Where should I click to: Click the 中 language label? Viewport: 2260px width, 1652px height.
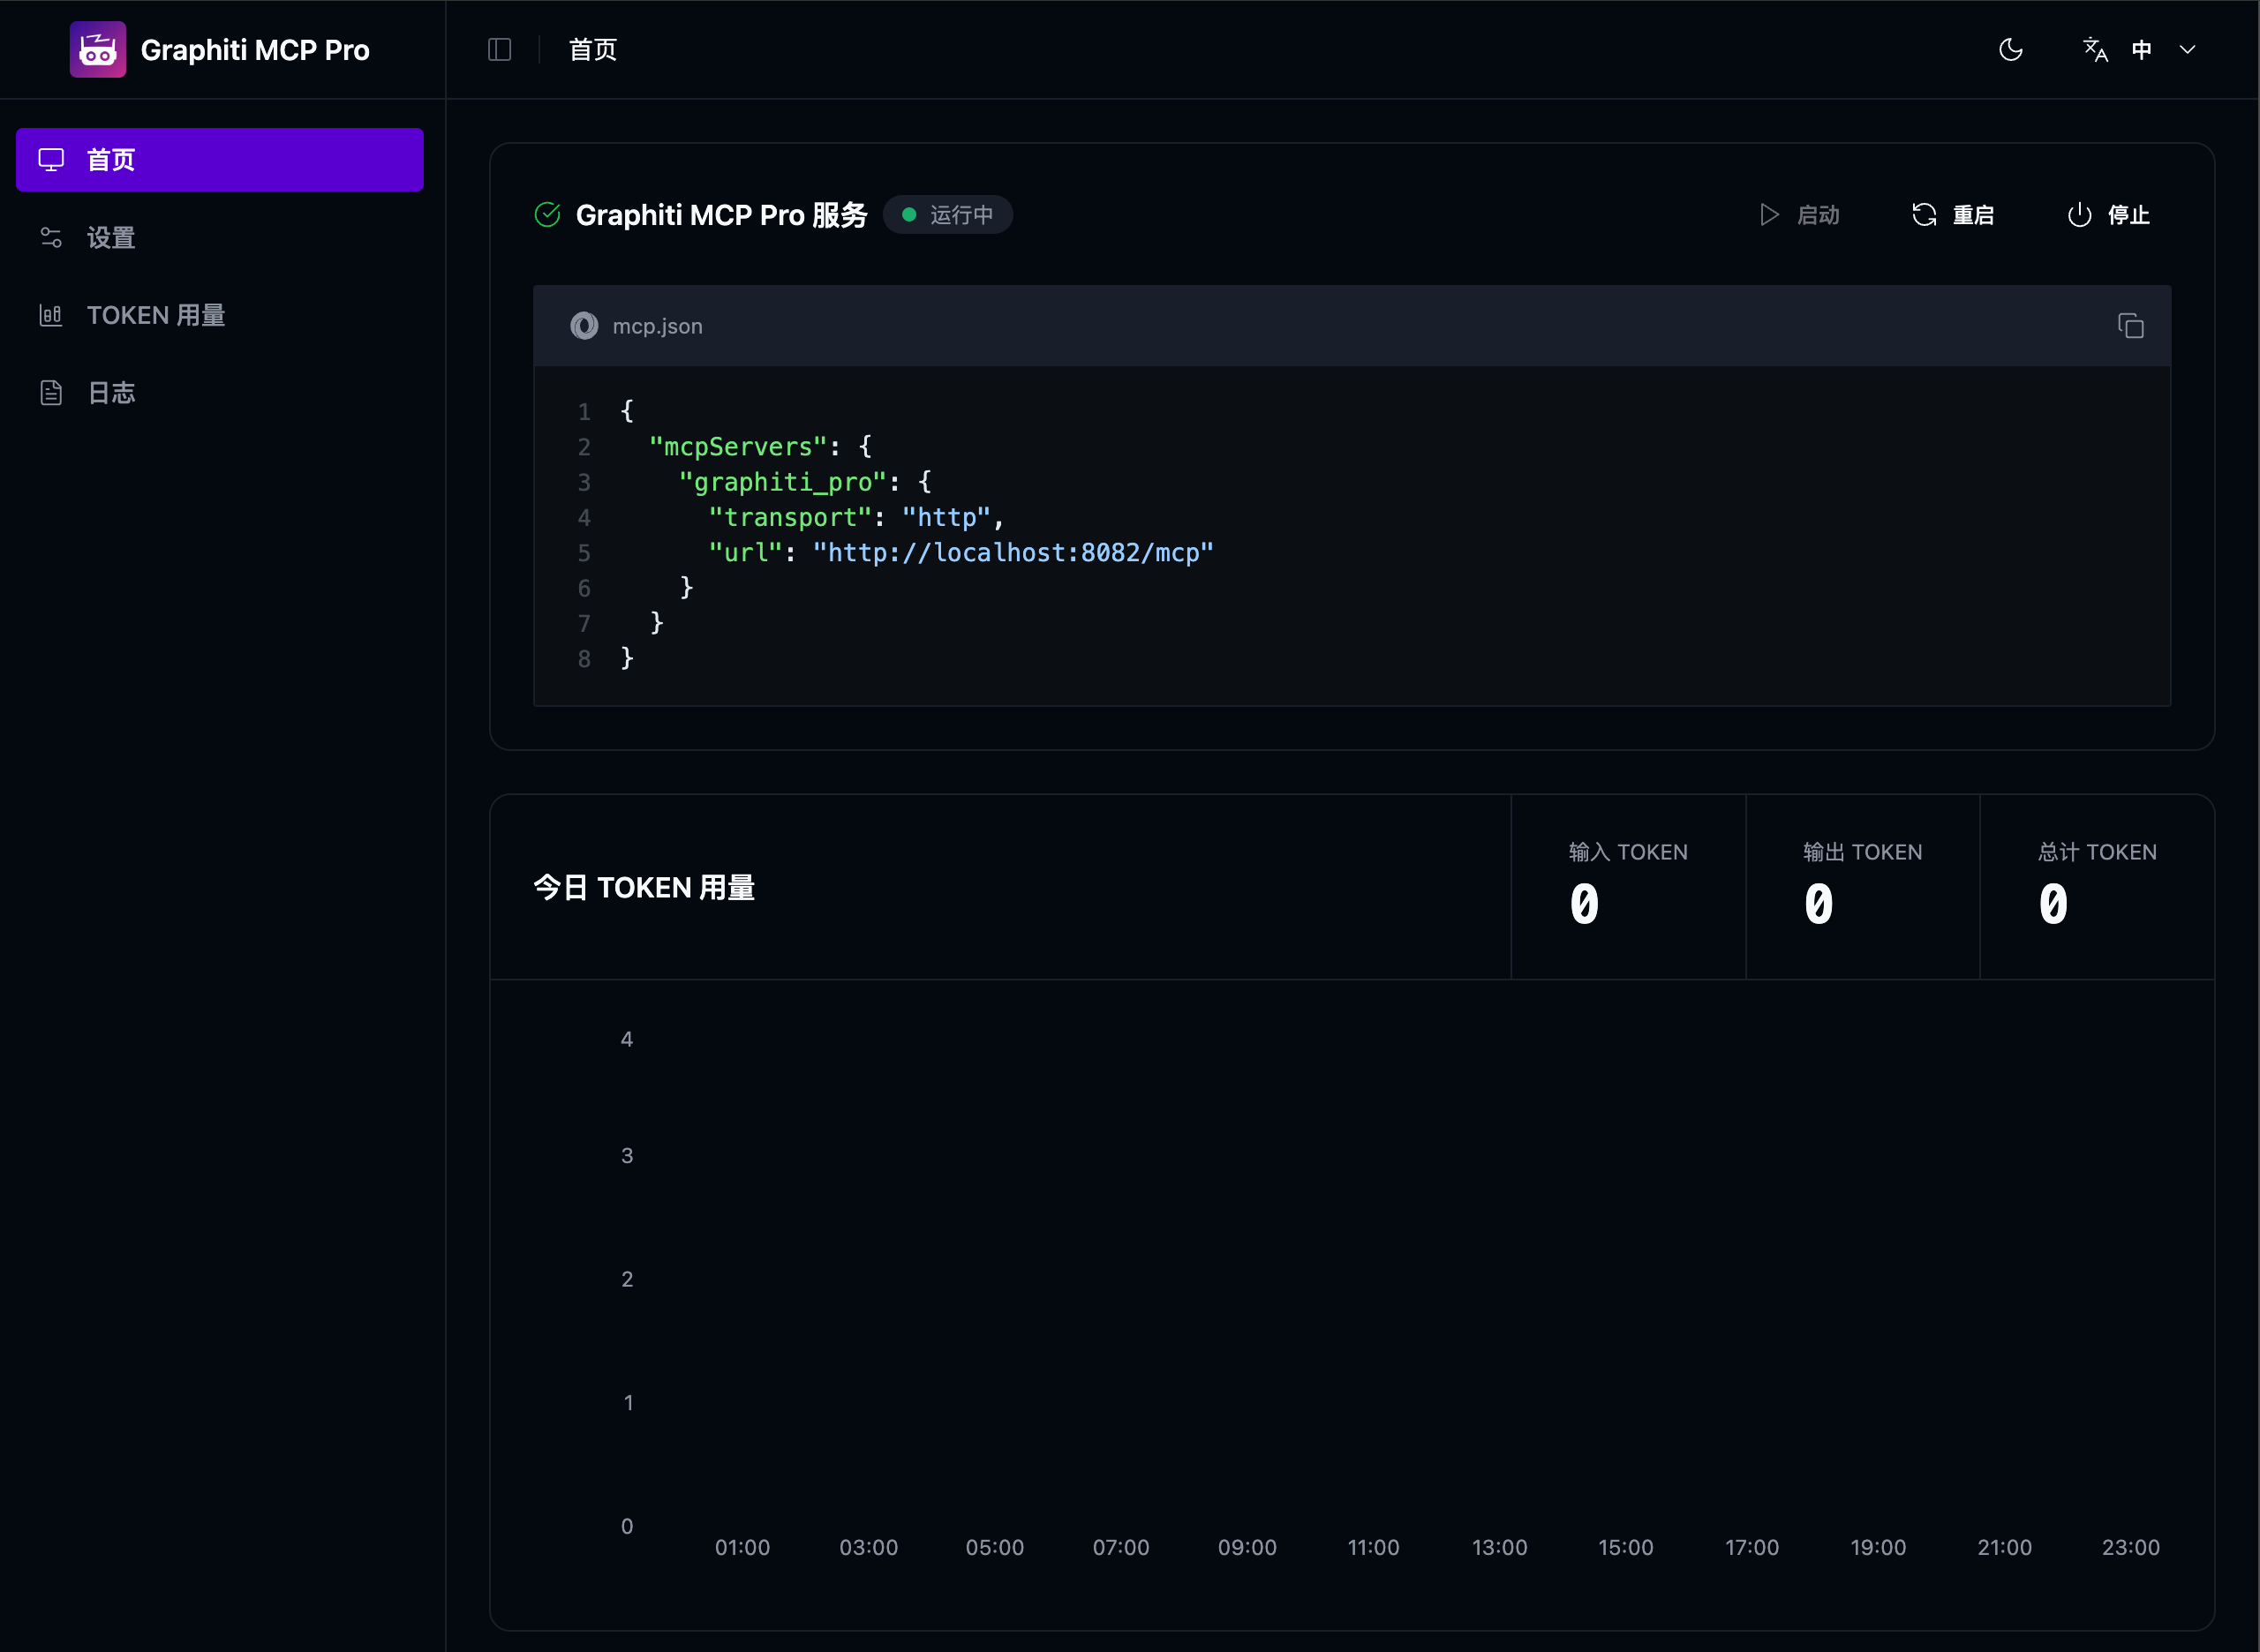[2142, 49]
